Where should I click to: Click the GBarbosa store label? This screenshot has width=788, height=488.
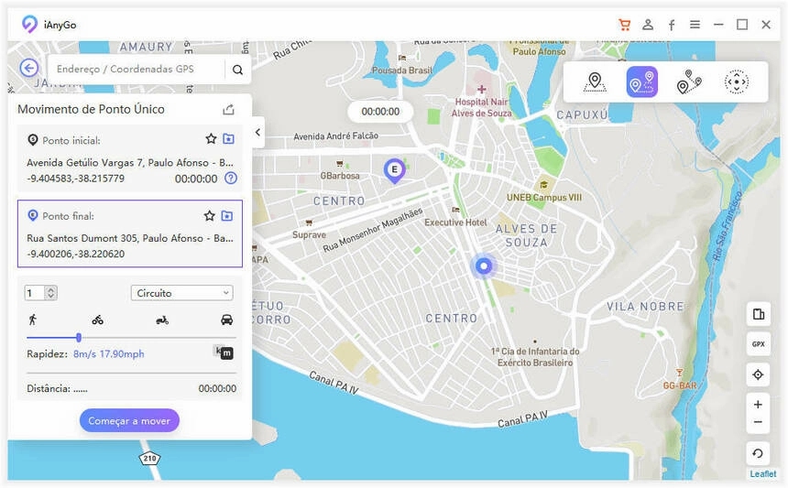(340, 176)
